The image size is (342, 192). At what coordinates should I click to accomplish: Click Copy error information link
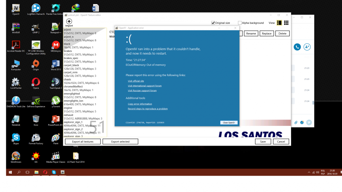tap(140, 104)
